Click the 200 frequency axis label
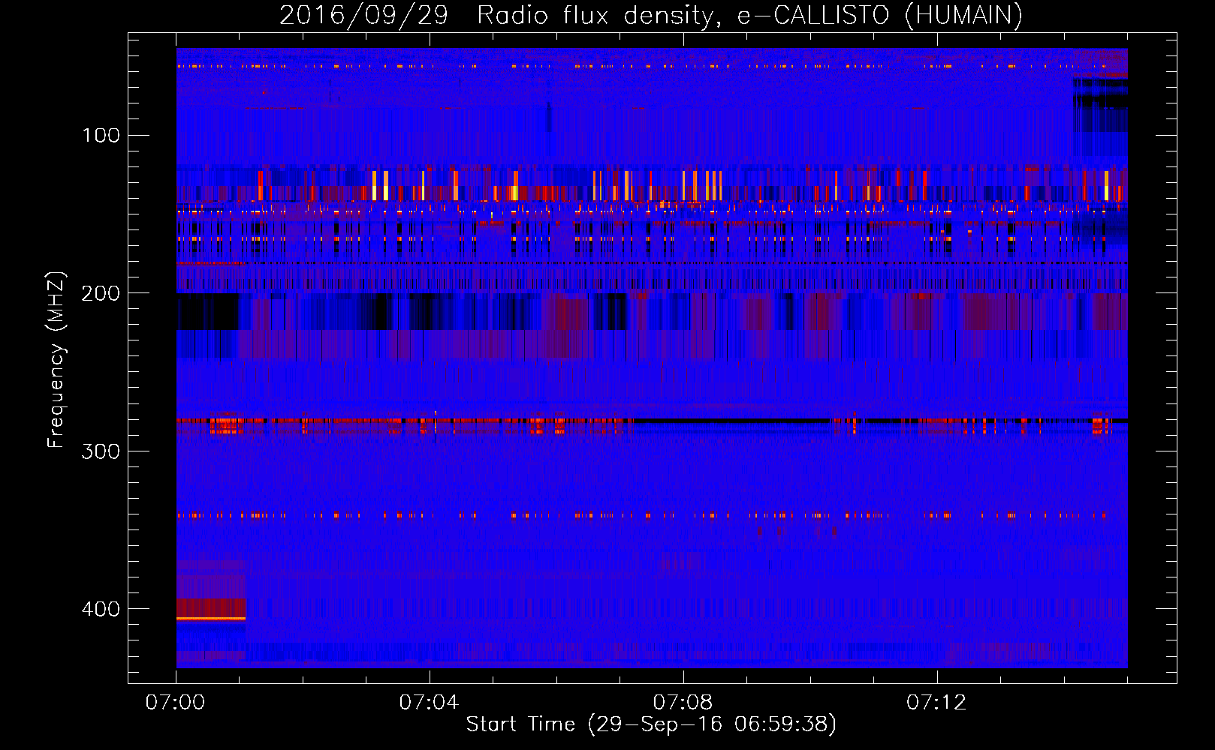The height and width of the screenshot is (750, 1215). click(x=101, y=293)
